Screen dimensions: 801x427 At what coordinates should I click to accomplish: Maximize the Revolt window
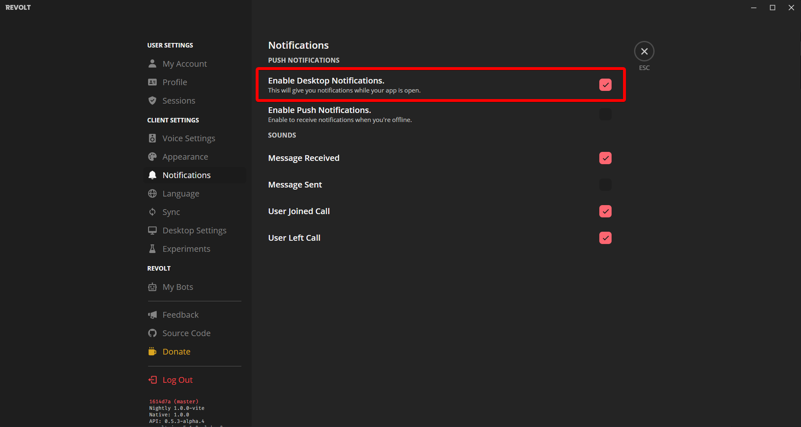(x=772, y=7)
